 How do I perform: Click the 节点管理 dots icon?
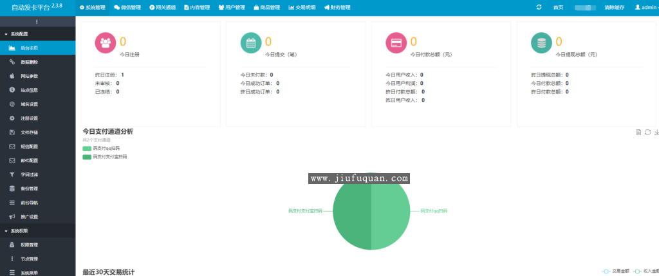[12, 259]
